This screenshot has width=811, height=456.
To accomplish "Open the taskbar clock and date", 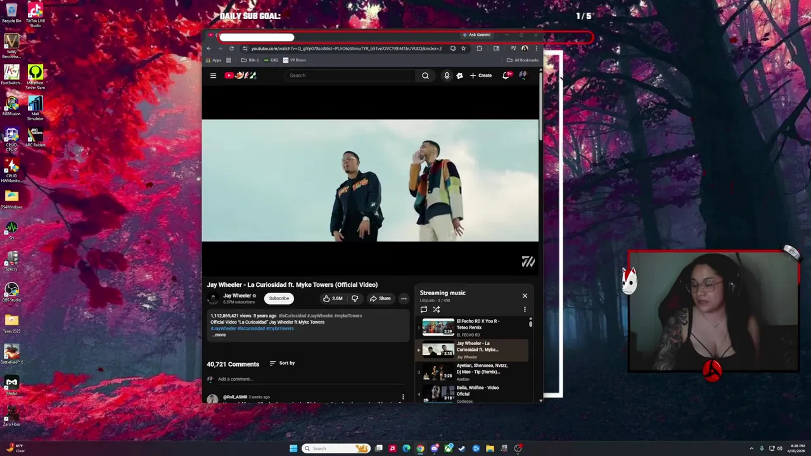I will tap(797, 448).
